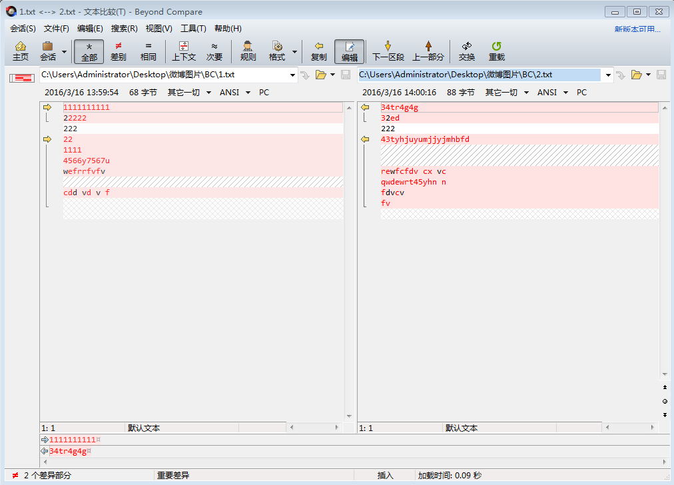Image resolution: width=674 pixels, height=485 pixels.
Task: Go to 上一部分 previous difference section
Action: pyautogui.click(x=428, y=51)
